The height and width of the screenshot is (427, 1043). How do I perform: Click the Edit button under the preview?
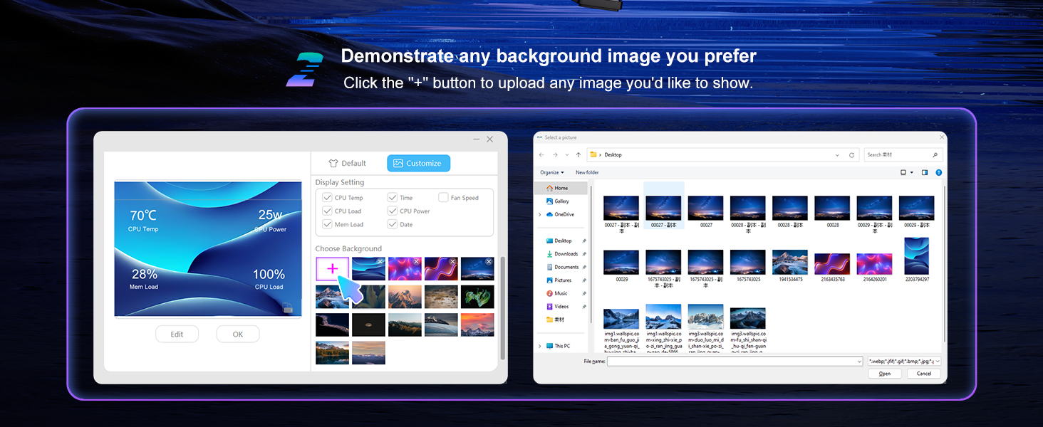point(177,334)
